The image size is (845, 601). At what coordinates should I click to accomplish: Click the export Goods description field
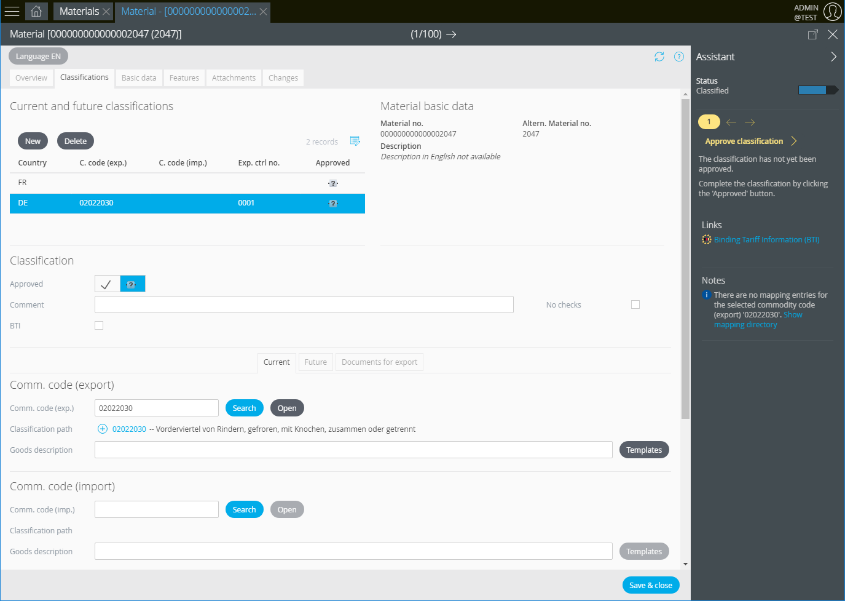(x=353, y=450)
